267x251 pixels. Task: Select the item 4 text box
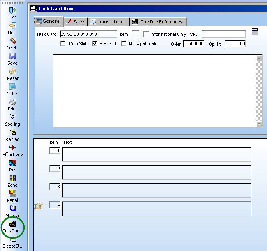point(156,209)
